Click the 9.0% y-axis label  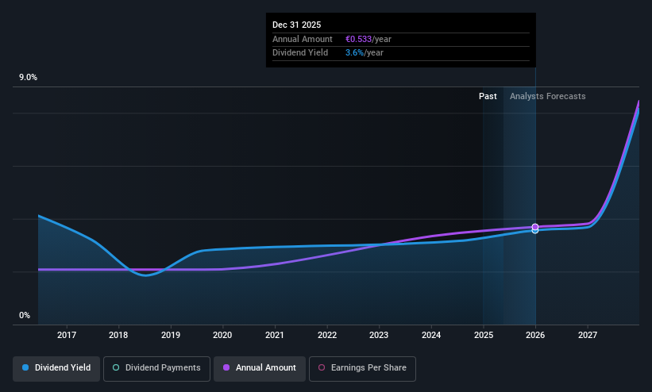point(28,77)
